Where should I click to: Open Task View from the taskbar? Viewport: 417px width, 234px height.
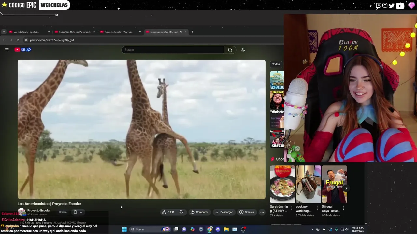tap(176, 229)
